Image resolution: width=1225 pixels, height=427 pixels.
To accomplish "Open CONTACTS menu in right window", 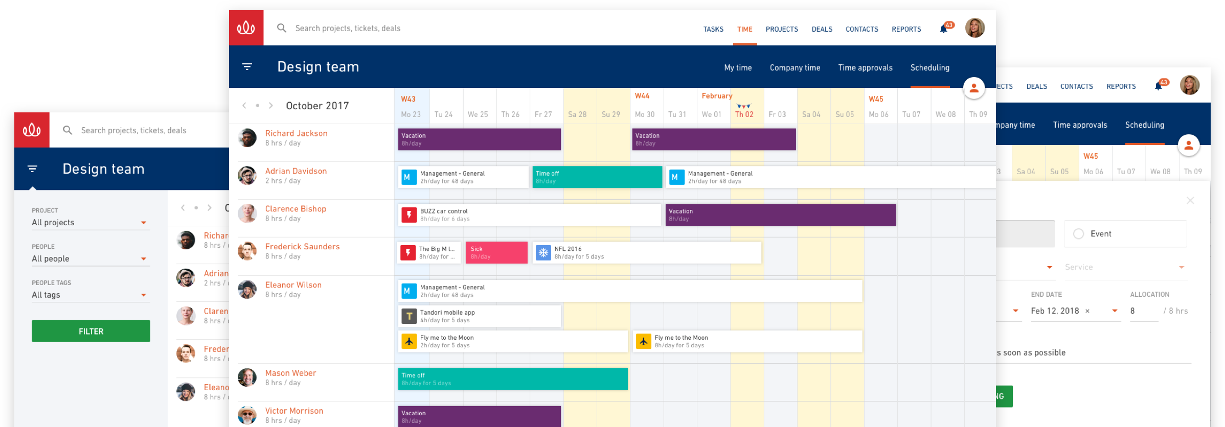I will point(1077,86).
